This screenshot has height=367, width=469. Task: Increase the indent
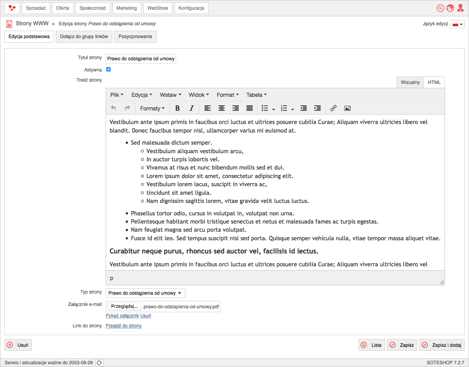click(317, 108)
